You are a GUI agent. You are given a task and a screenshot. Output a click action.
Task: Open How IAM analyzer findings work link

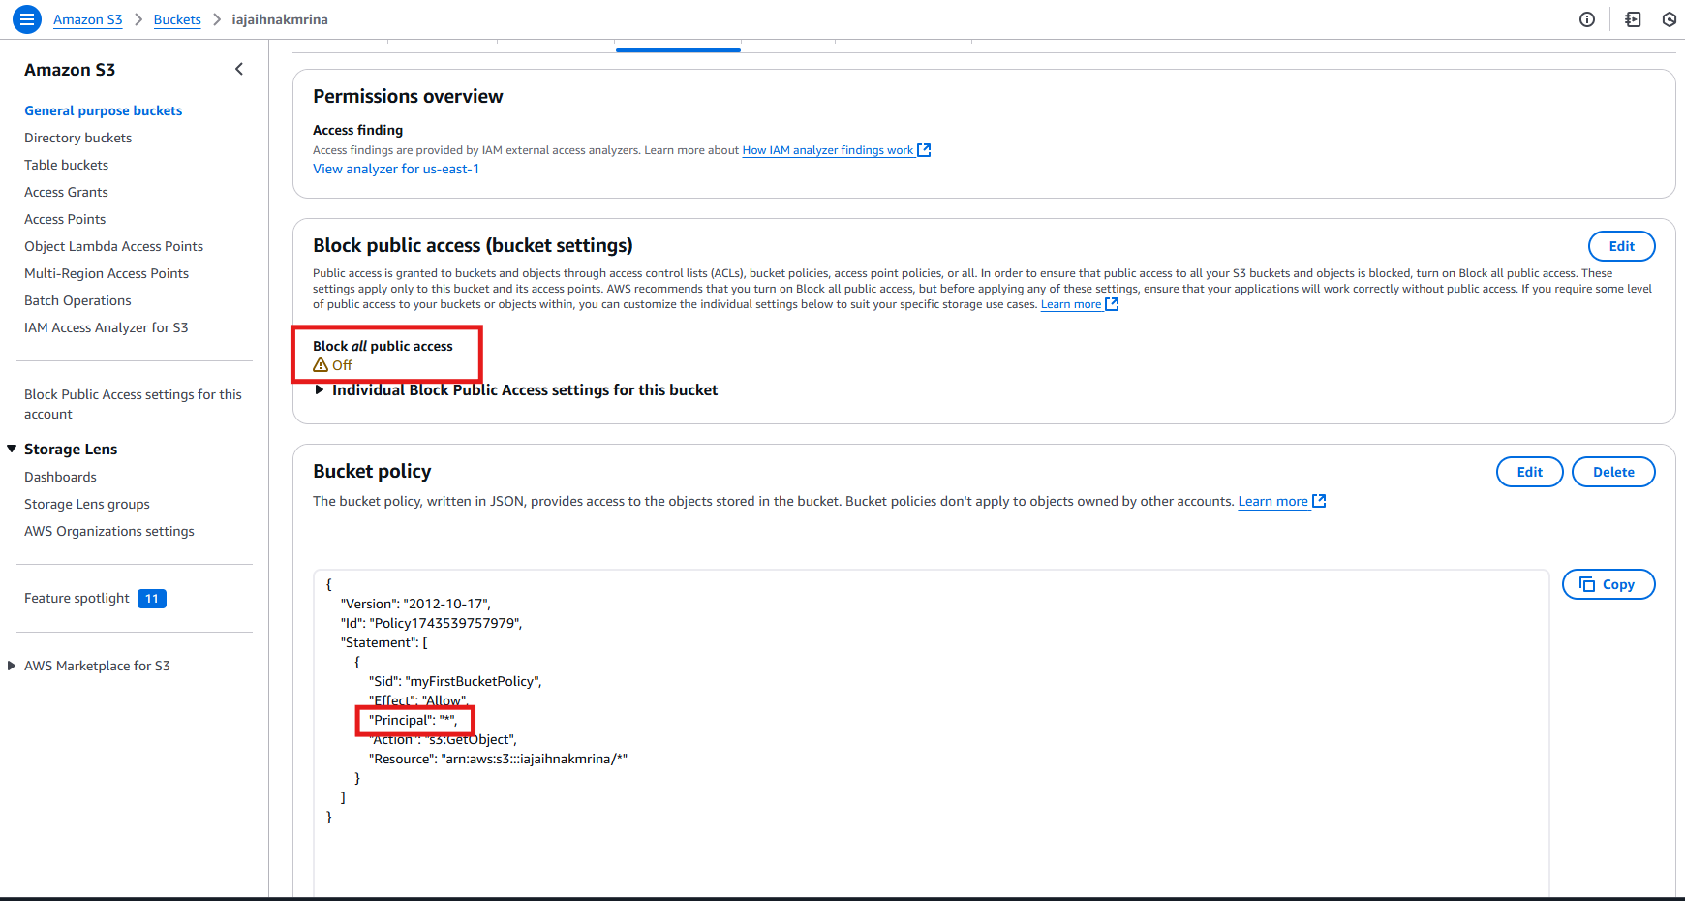point(828,150)
